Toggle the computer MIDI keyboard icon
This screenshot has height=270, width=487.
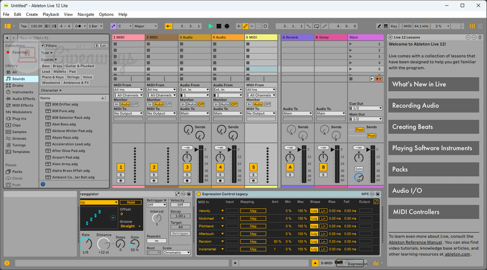click(x=386, y=26)
